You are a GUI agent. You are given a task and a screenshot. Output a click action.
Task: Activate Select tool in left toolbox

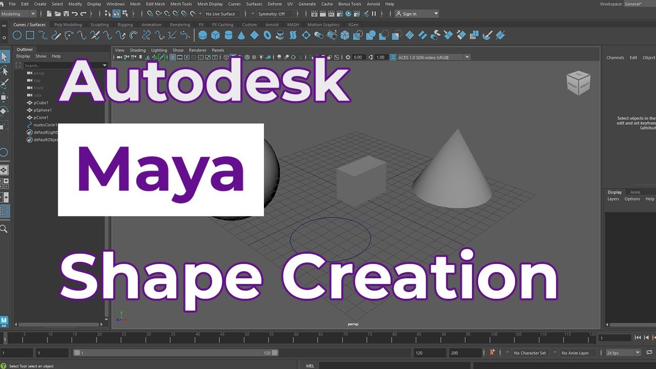[x=4, y=56]
